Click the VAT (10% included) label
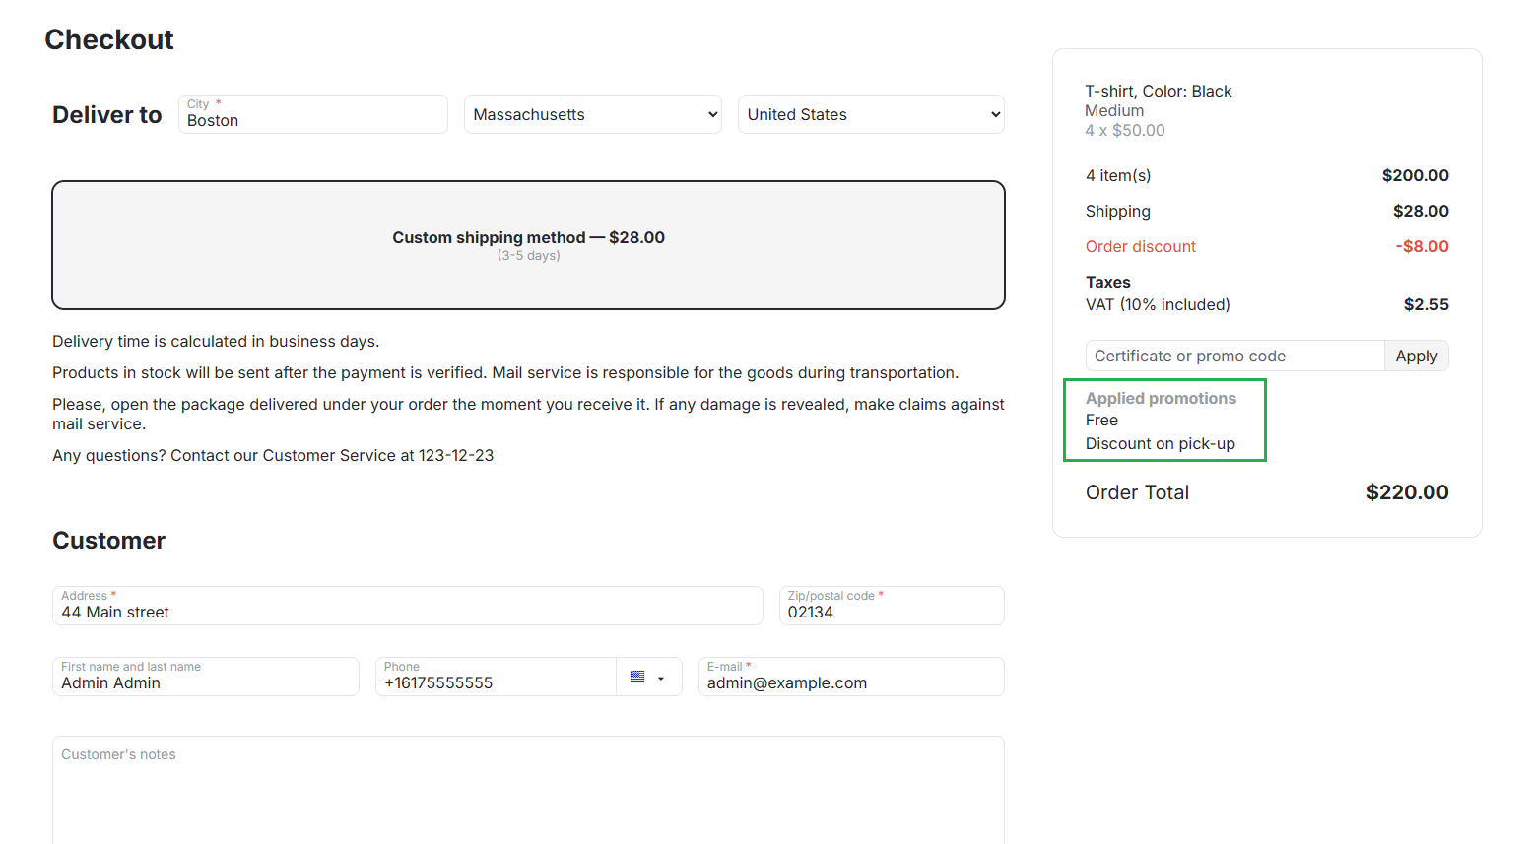The width and height of the screenshot is (1529, 844). click(x=1158, y=304)
